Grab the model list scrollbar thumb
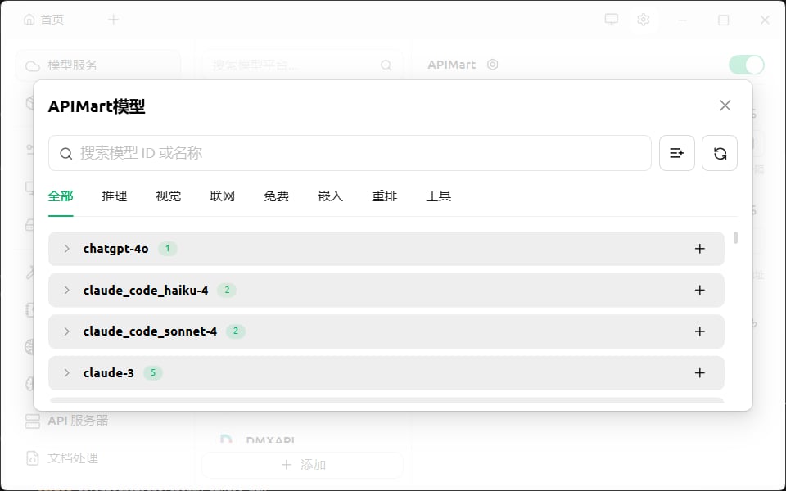The image size is (786, 491). (x=735, y=237)
